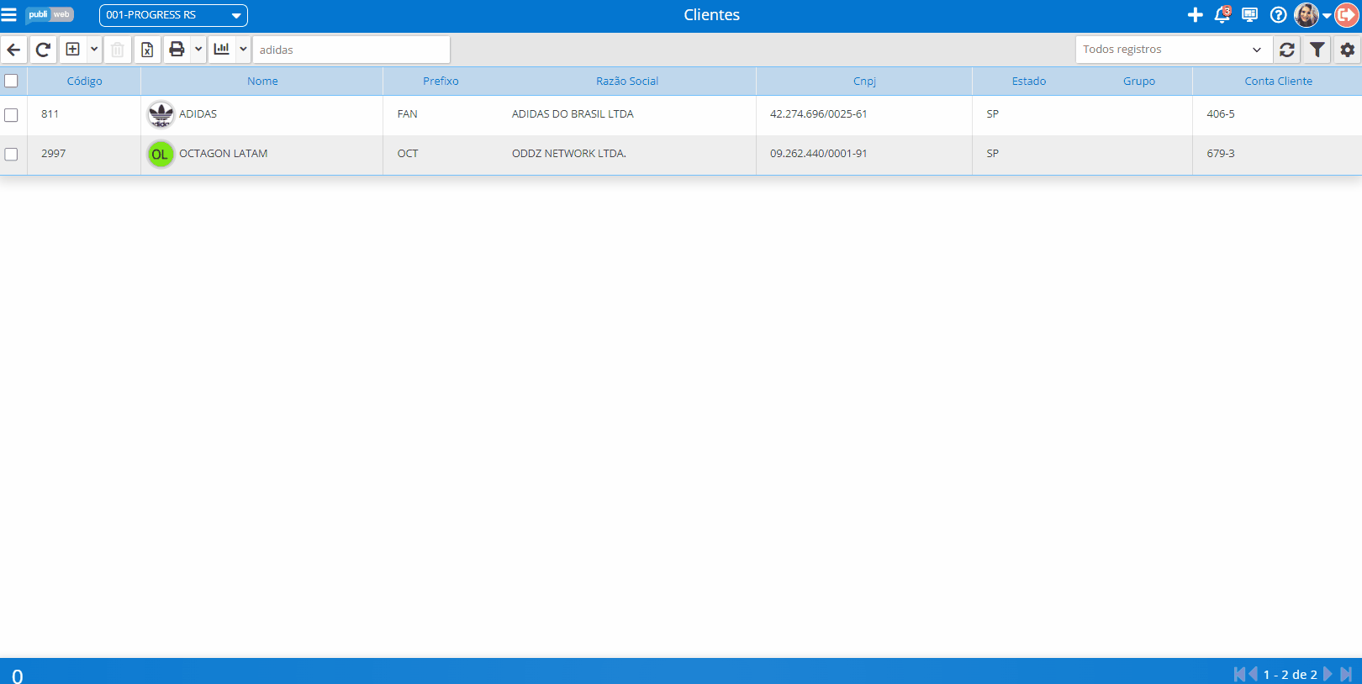Open the 001-PROGRESS RS company dropdown
The height and width of the screenshot is (684, 1362).
point(173,15)
